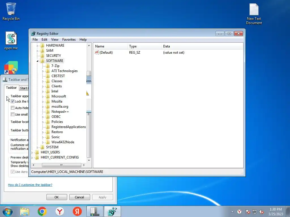Launch Yandex Browser from the taskbar
Viewport: 290px width, 217px height.
[59, 211]
